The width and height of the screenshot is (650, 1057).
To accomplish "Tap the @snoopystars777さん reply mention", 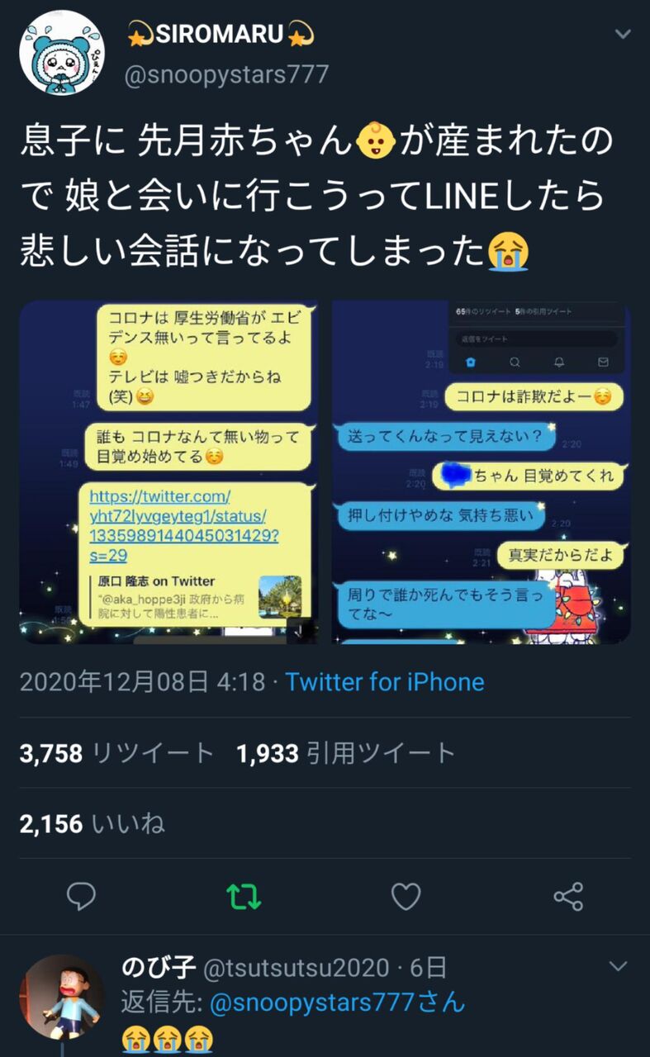I will (338, 1002).
